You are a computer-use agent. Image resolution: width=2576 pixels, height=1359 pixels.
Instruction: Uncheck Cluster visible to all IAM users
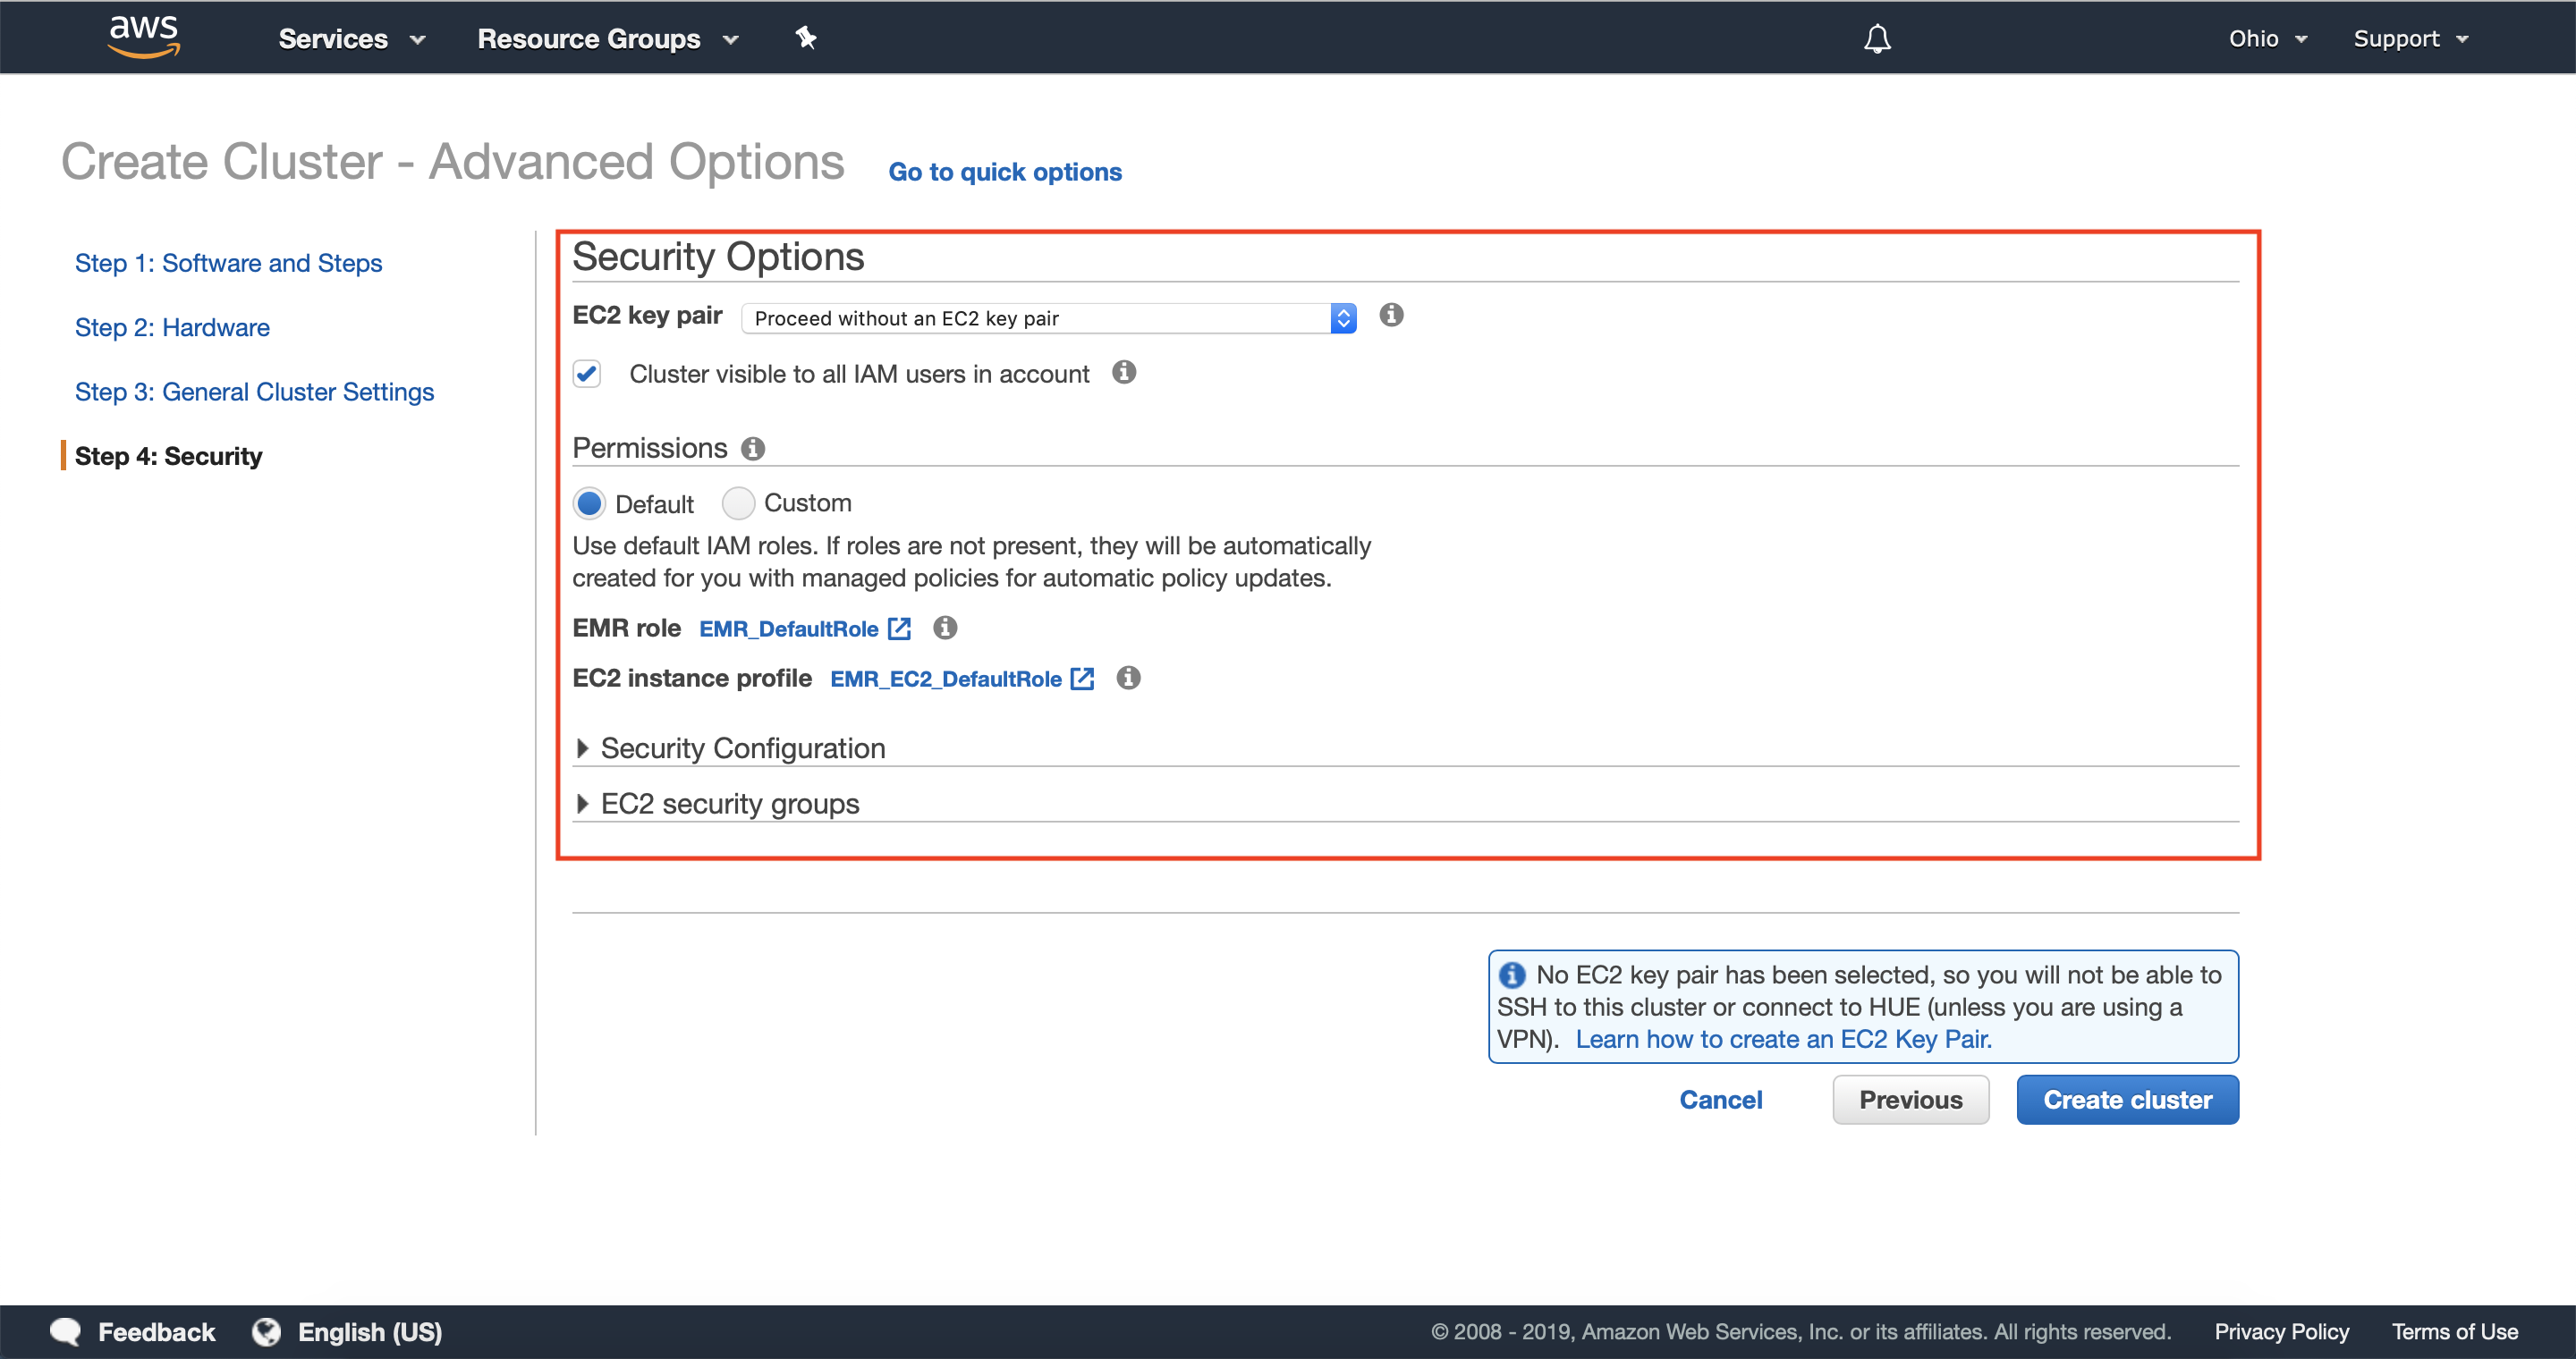pyautogui.click(x=587, y=374)
